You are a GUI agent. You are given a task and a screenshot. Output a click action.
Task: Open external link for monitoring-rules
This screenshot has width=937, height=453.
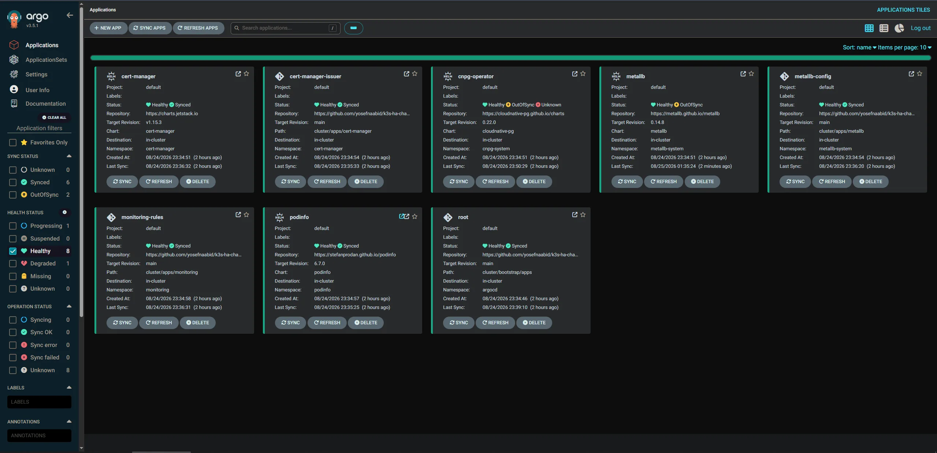[238, 215]
